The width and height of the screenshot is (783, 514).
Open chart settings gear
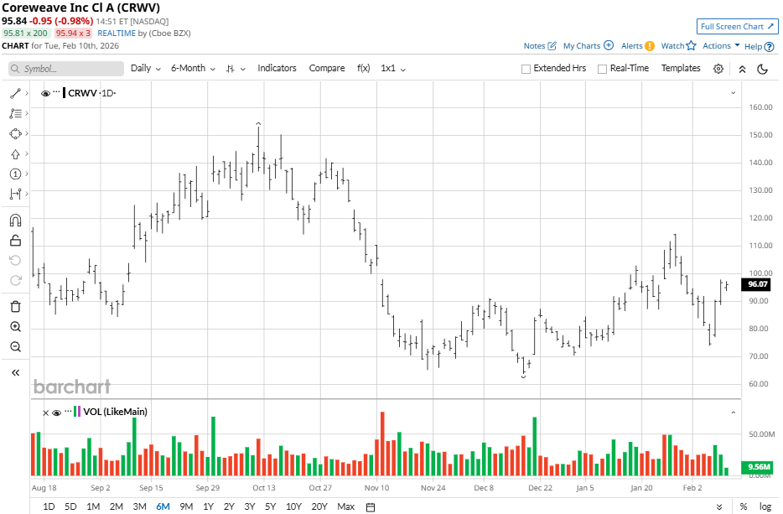[x=718, y=69]
